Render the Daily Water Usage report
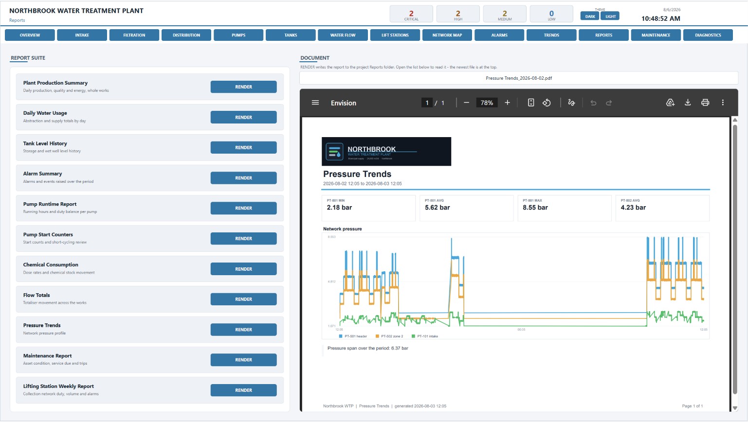The height and width of the screenshot is (422, 748). 243,117
